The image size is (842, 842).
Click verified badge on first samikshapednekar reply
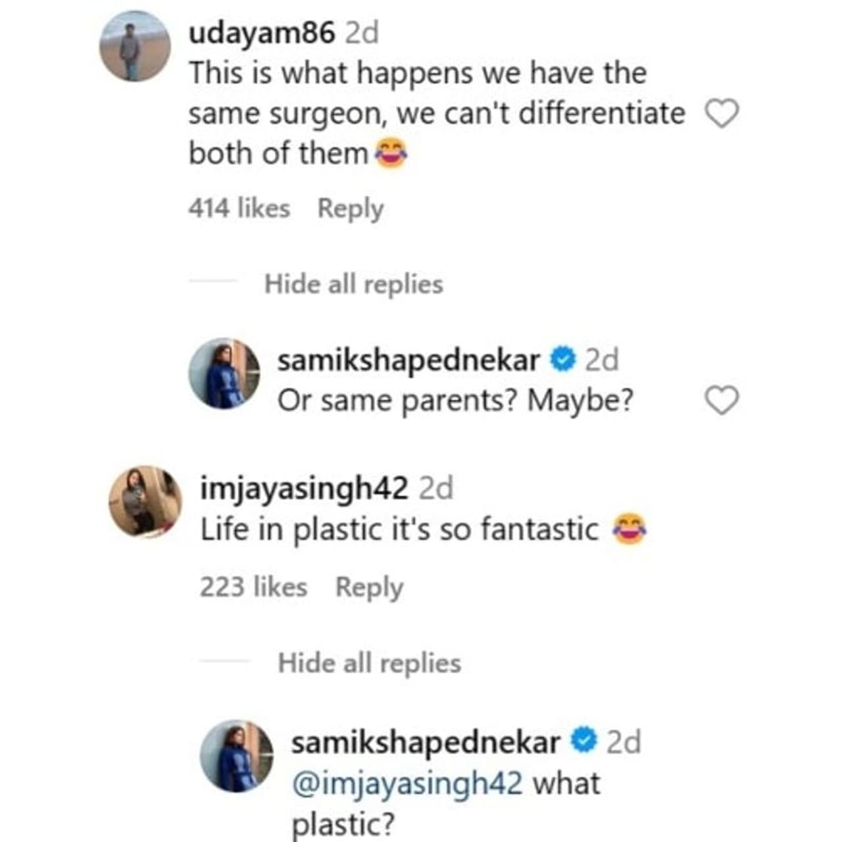pyautogui.click(x=563, y=360)
